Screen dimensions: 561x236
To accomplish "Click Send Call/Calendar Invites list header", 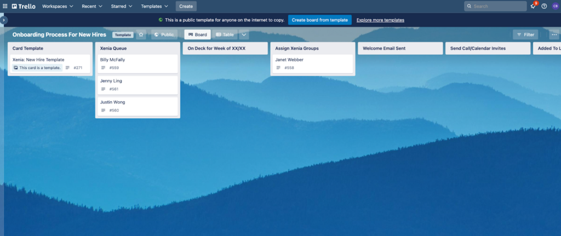I will pos(478,48).
